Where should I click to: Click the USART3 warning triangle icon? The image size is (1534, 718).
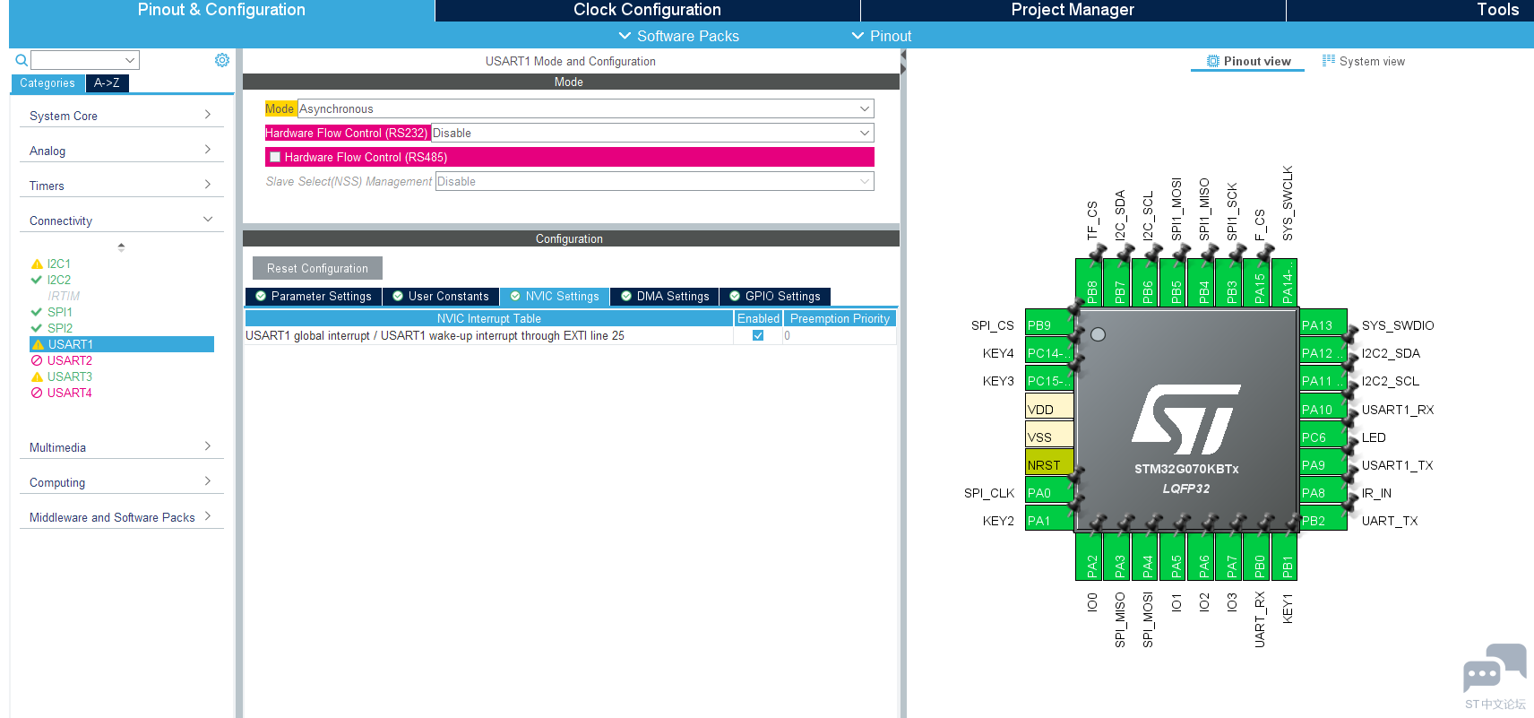coord(37,376)
